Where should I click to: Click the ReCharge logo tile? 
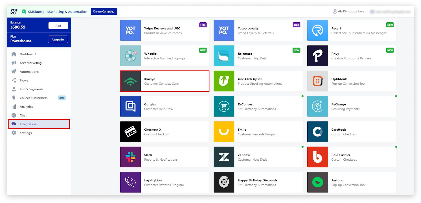click(x=318, y=106)
